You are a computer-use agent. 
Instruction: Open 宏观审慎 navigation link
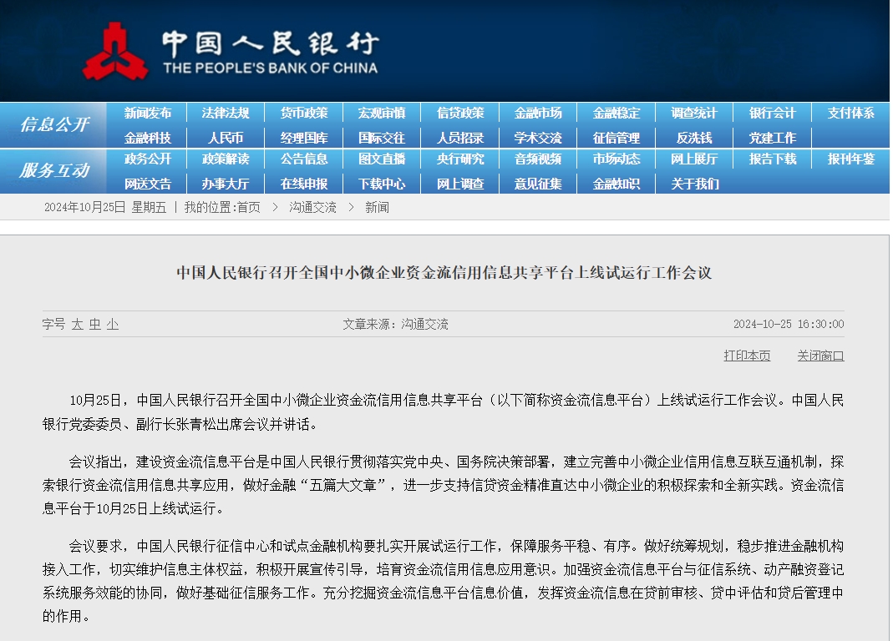[382, 114]
